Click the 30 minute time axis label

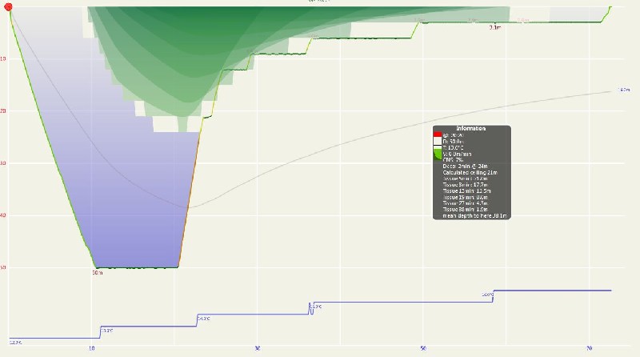258,348
